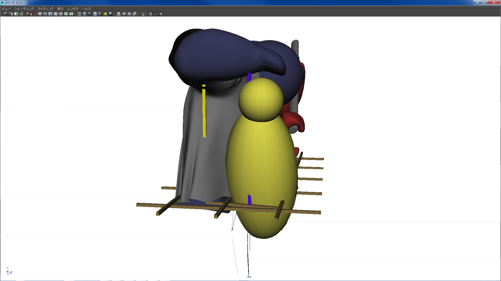Click the yellow sphere head in viewport
Viewport: 501px width, 281px height.
click(261, 100)
